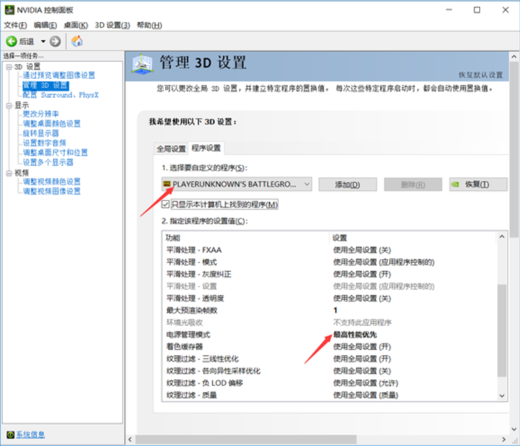This screenshot has height=446, width=520.
Task: Click the 设置 column header
Action: (x=413, y=238)
